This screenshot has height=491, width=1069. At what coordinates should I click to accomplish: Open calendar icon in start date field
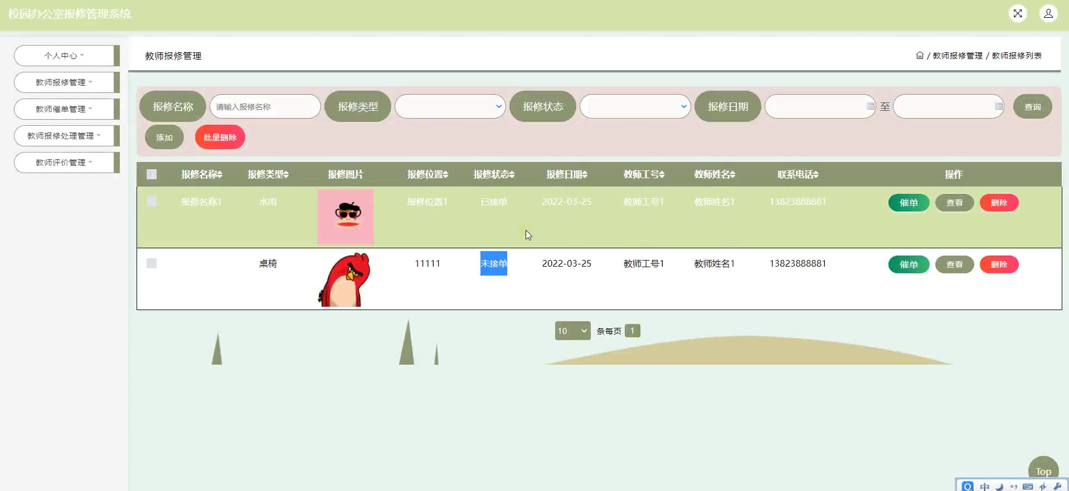point(871,106)
